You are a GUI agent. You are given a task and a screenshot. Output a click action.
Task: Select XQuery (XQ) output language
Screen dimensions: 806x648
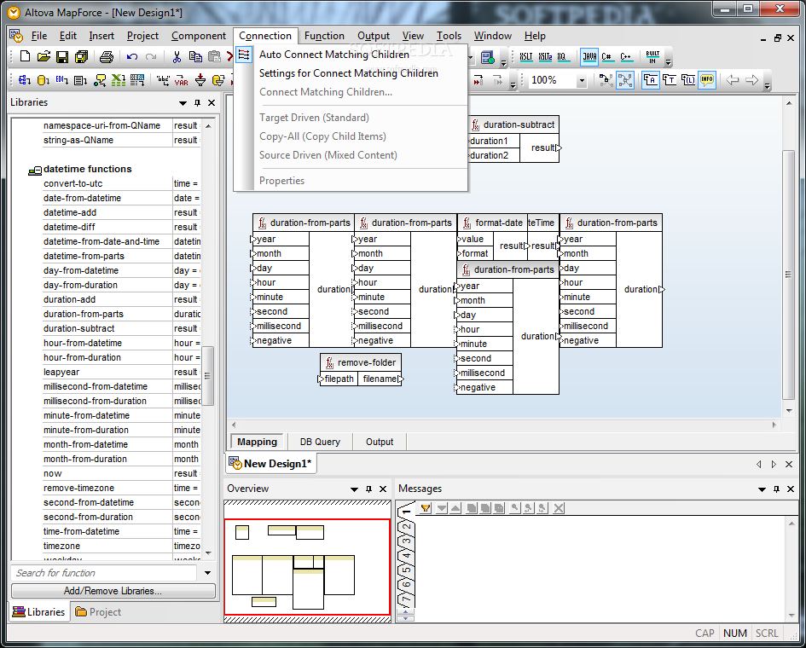tap(562, 56)
